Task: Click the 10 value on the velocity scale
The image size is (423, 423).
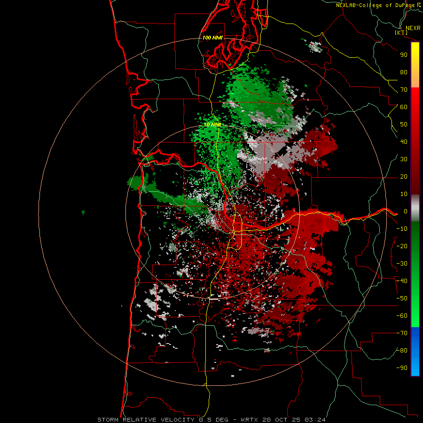Action: pyautogui.click(x=404, y=194)
